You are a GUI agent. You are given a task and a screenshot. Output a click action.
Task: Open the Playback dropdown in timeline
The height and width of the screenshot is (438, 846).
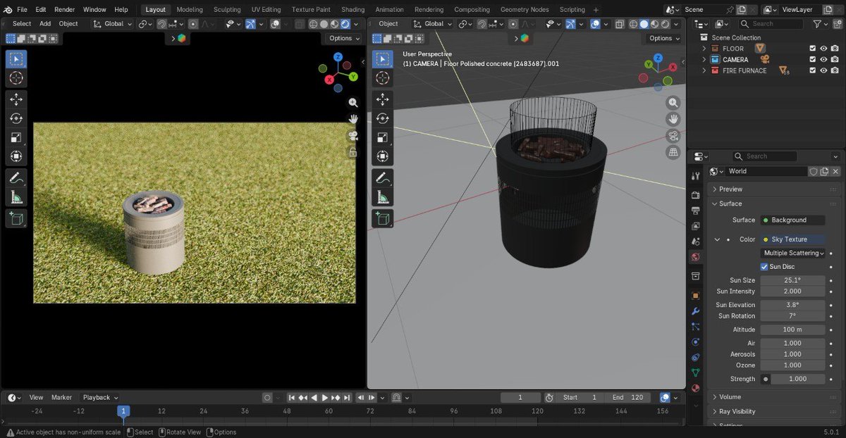click(x=101, y=397)
